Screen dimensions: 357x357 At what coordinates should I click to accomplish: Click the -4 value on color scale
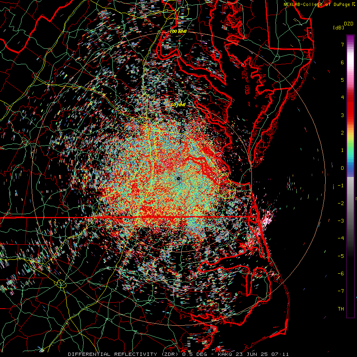tap(341, 238)
